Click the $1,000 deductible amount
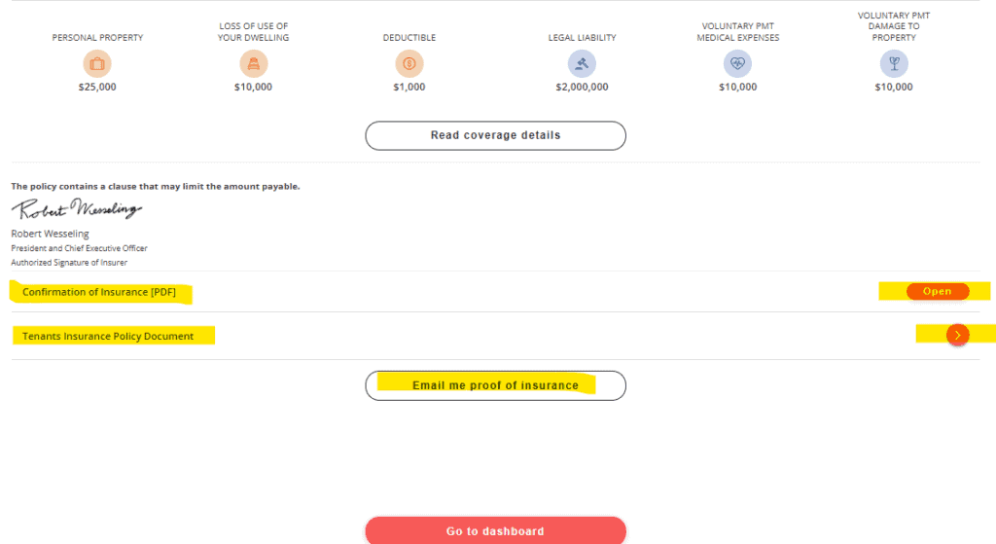Screen dimensions: 996x544 tap(409, 87)
